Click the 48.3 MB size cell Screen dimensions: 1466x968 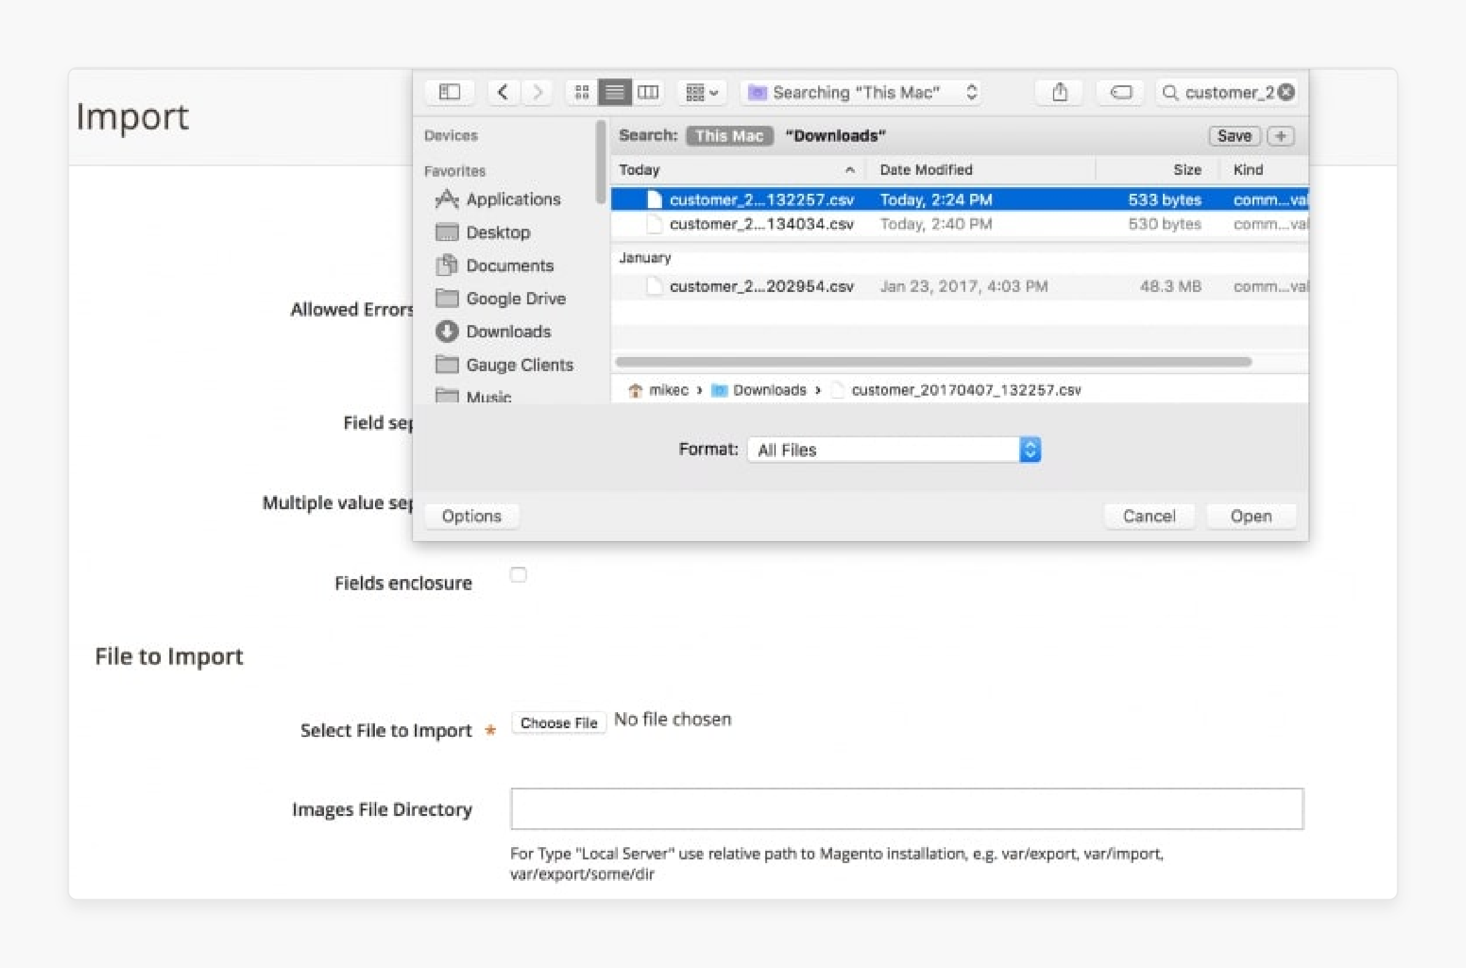pyautogui.click(x=1170, y=286)
